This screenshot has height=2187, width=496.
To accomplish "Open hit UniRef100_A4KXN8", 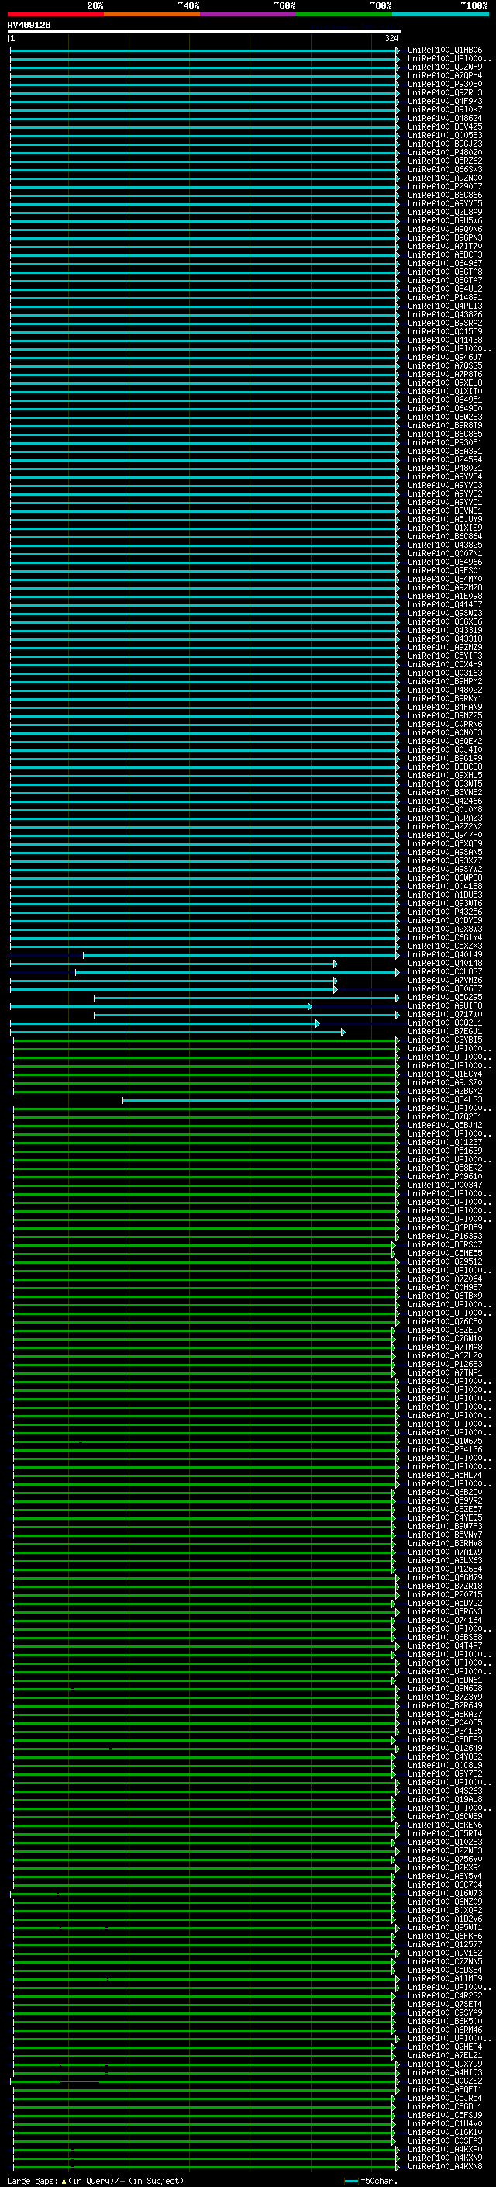I will click(x=445, y=2167).
